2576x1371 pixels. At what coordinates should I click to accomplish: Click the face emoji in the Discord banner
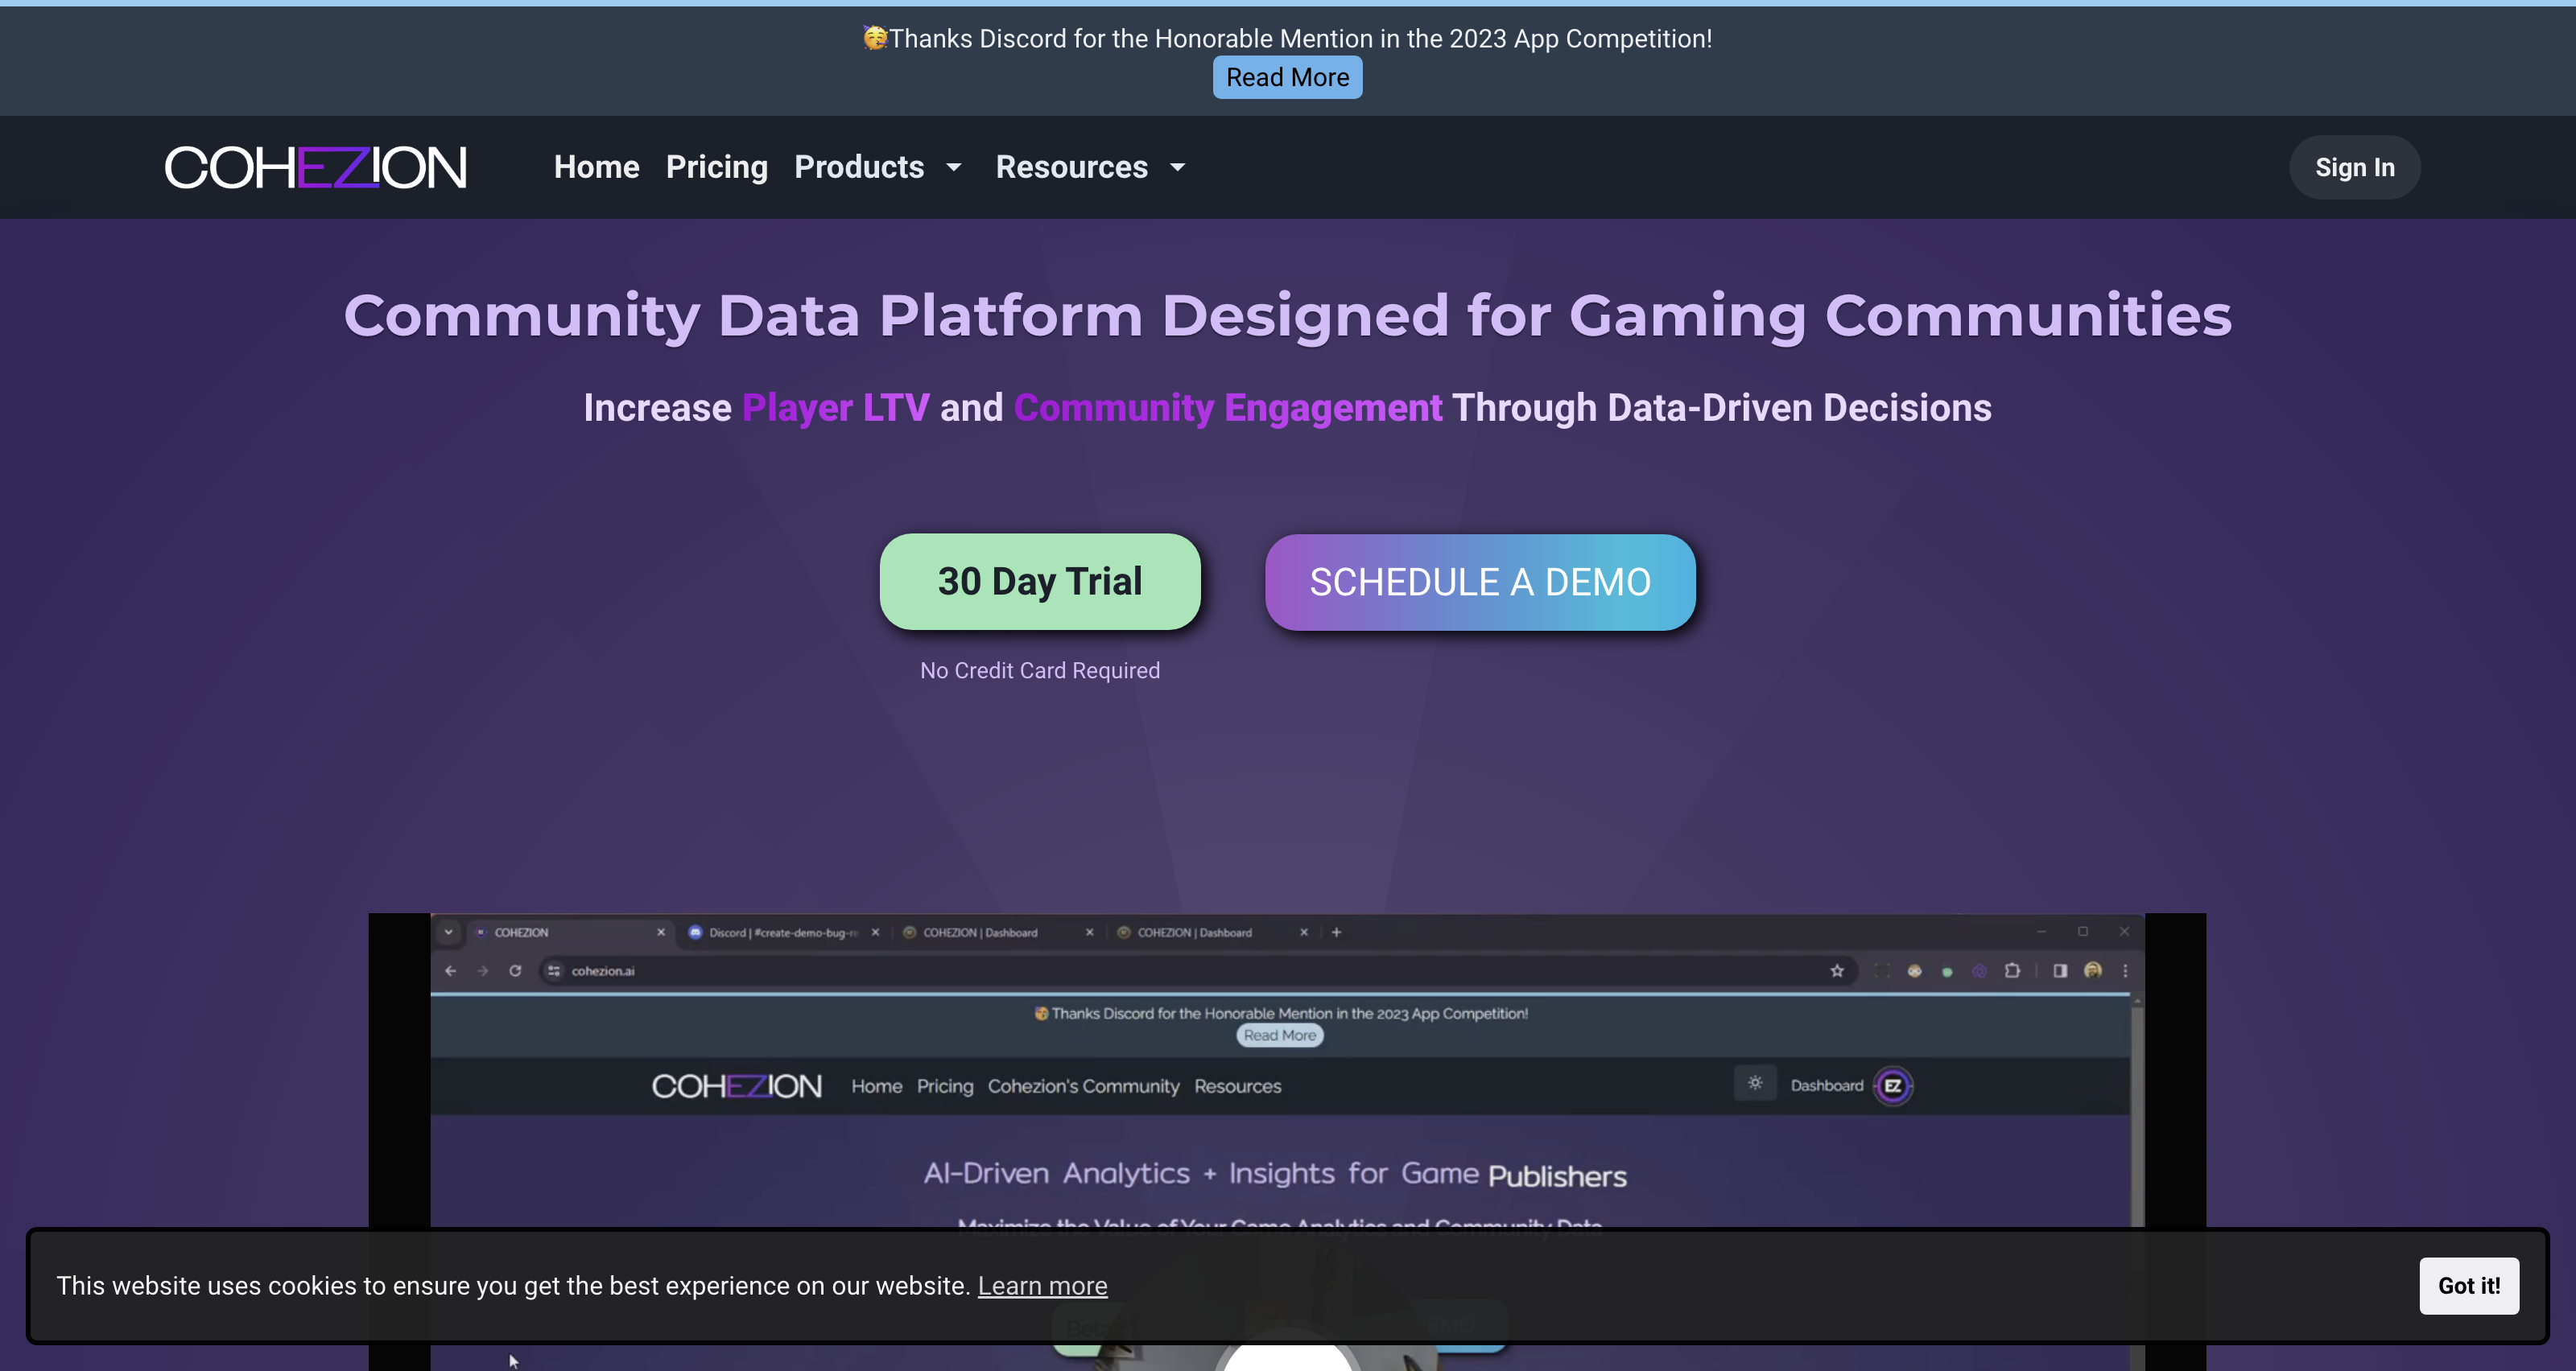click(875, 38)
